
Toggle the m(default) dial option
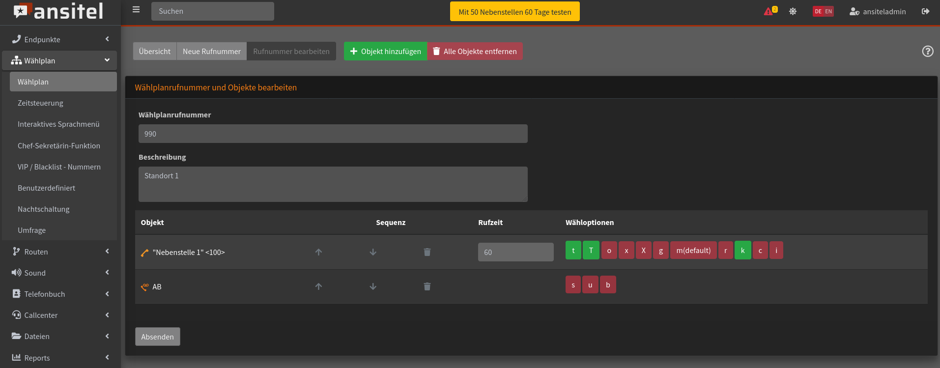point(693,251)
